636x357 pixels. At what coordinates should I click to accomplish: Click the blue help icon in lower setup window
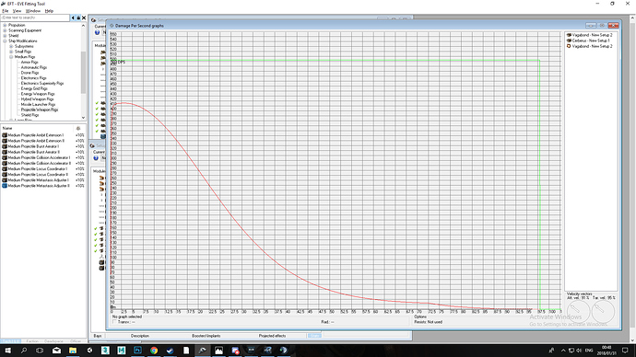pos(96,158)
